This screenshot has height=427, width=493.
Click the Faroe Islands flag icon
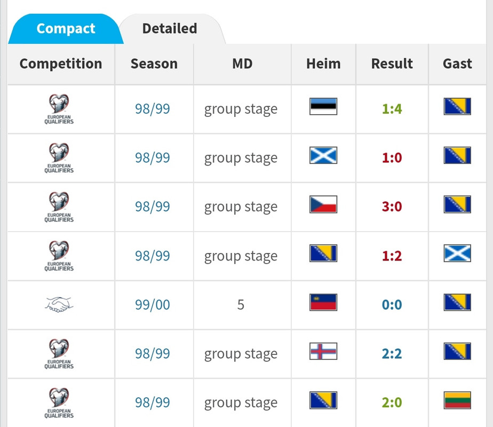pyautogui.click(x=323, y=352)
